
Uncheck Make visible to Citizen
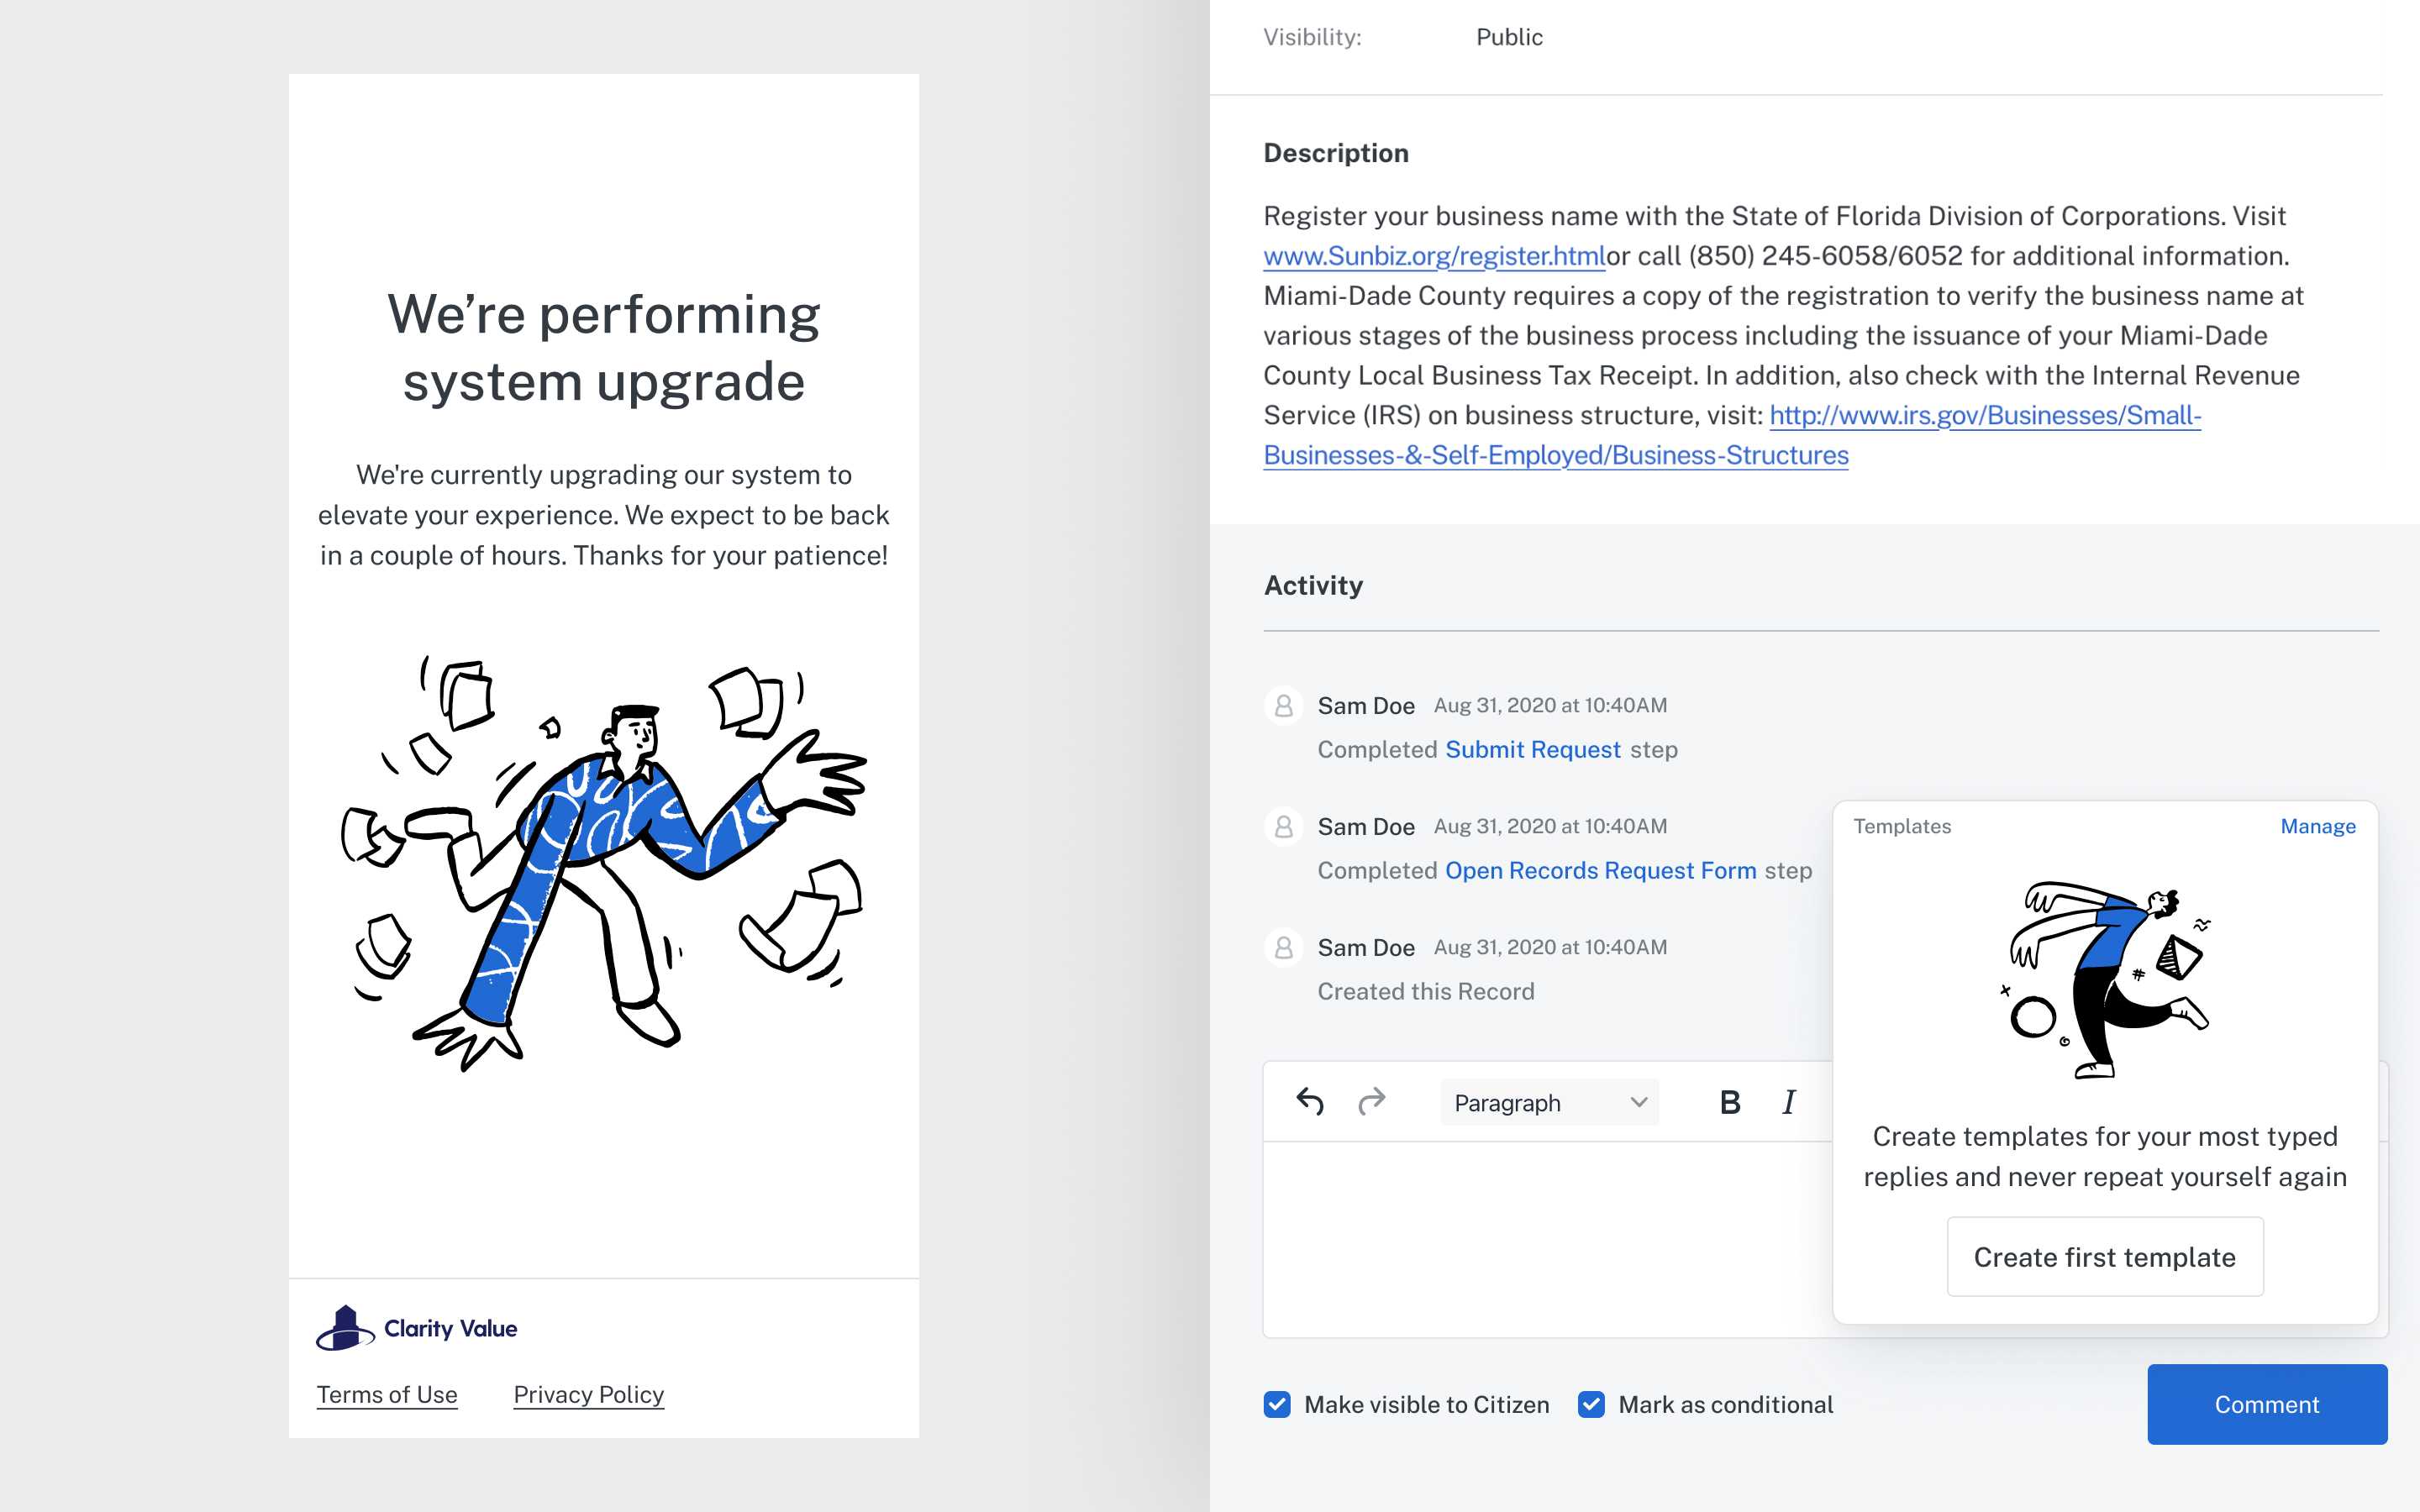(1277, 1404)
